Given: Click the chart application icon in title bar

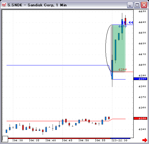Looking at the screenshot, I should pyautogui.click(x=4, y=5).
